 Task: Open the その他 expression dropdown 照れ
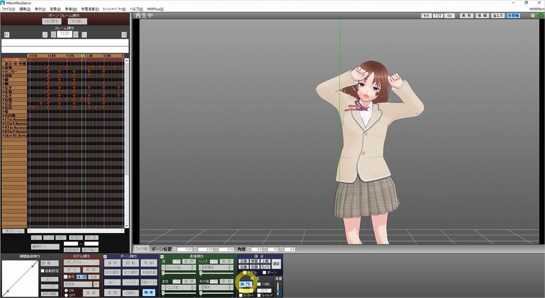pyautogui.click(x=217, y=287)
